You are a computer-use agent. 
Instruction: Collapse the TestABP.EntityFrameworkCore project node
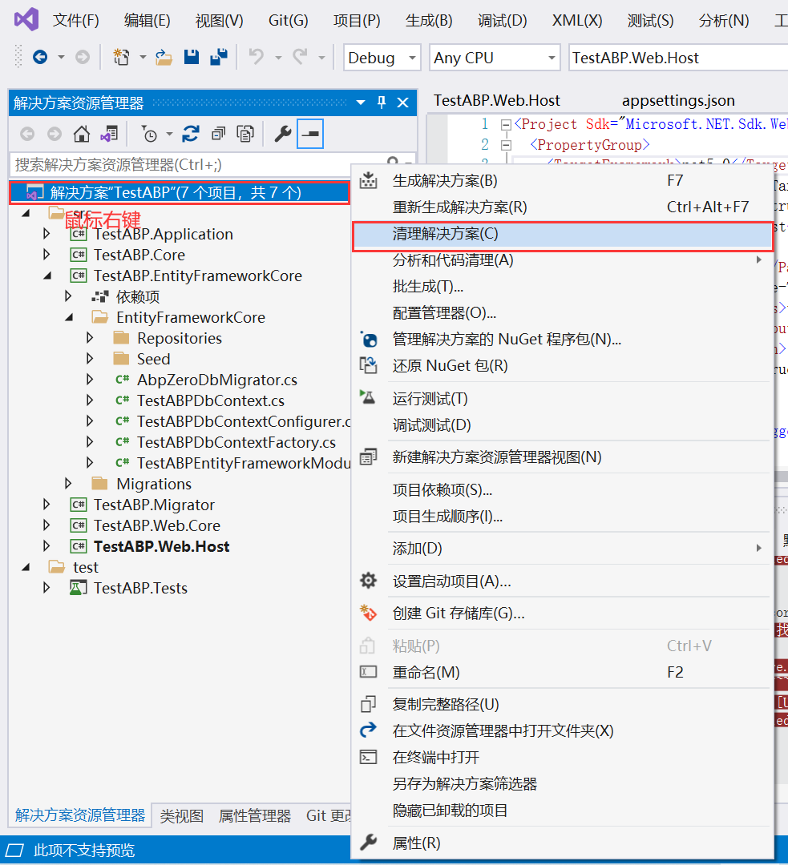tap(47, 276)
